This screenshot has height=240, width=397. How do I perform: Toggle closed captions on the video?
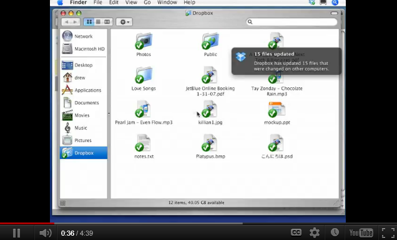pos(296,233)
